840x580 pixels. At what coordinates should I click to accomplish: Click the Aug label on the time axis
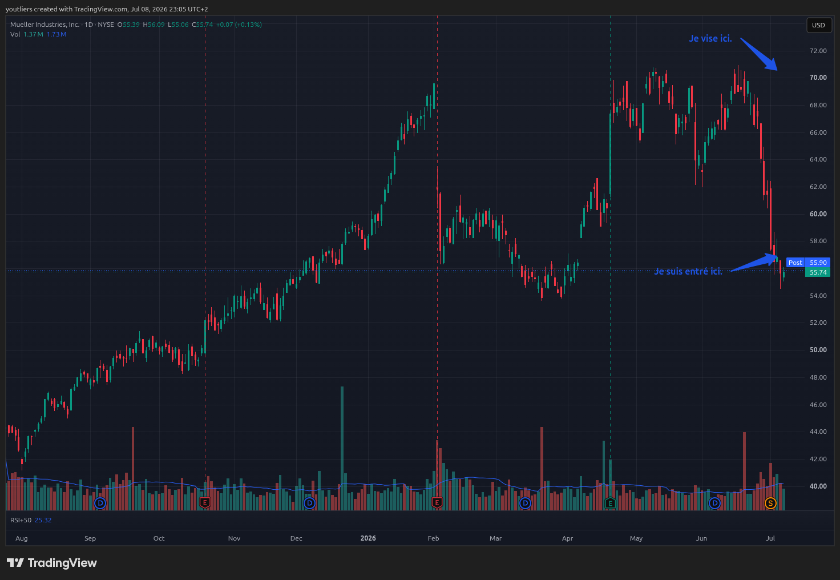click(x=22, y=538)
